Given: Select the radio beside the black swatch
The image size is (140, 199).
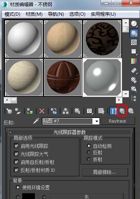Looking at the screenshot, I should [x=18, y=197].
